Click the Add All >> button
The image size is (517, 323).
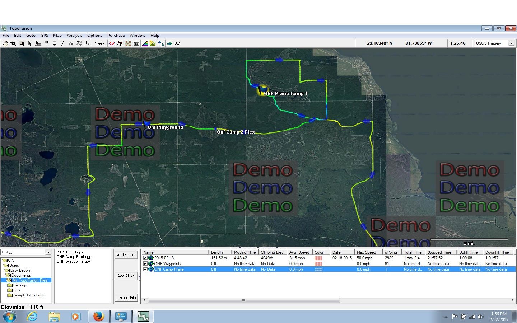[126, 276]
